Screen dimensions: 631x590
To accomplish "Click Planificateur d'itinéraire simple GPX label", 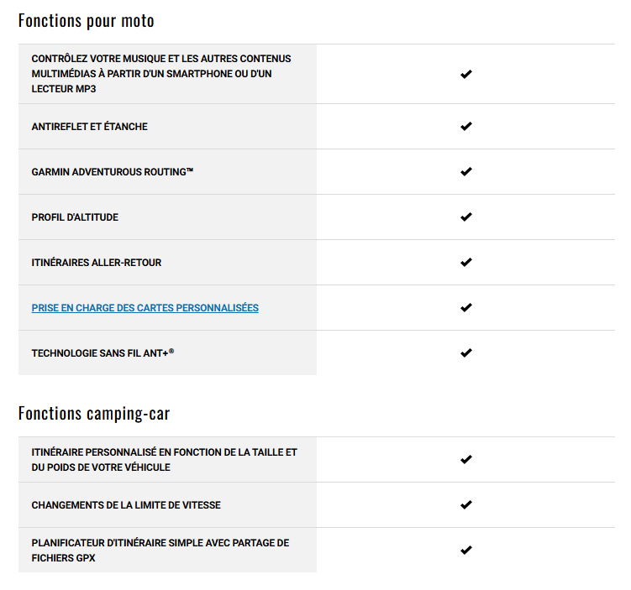I will [x=160, y=551].
